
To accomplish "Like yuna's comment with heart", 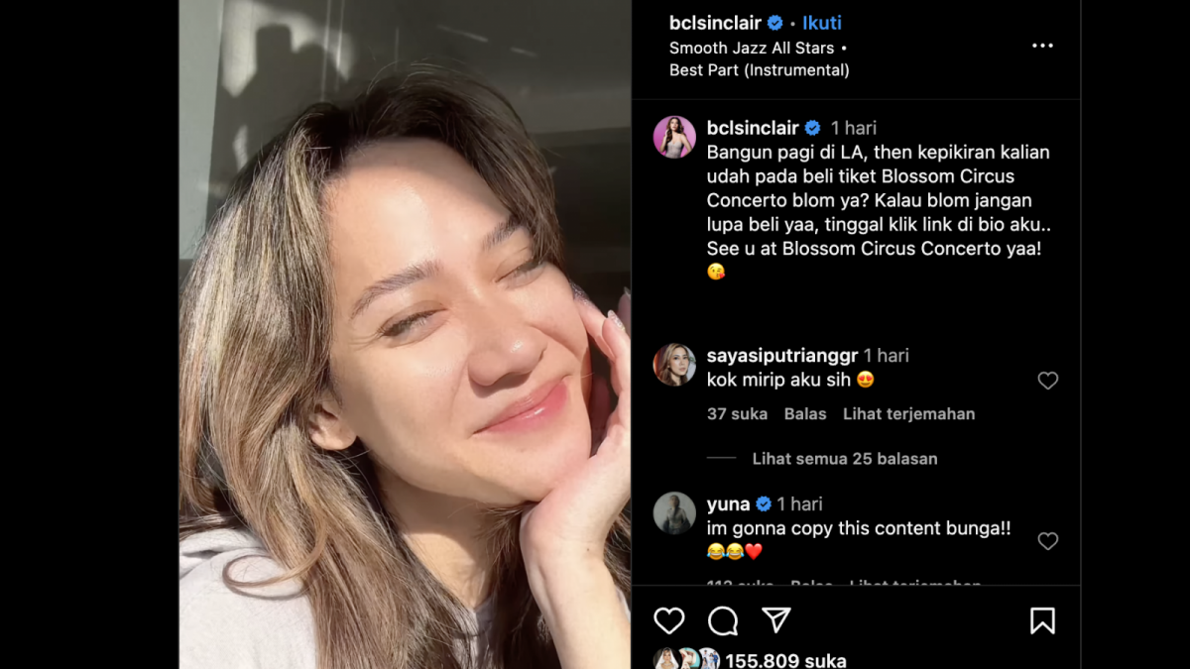I will pyautogui.click(x=1047, y=541).
